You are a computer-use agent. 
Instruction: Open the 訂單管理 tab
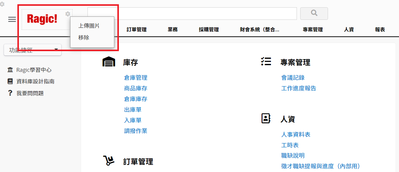click(137, 30)
